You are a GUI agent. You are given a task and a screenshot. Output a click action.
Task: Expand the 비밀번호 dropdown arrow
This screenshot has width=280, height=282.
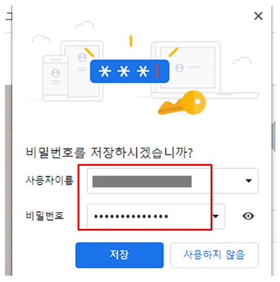click(216, 216)
